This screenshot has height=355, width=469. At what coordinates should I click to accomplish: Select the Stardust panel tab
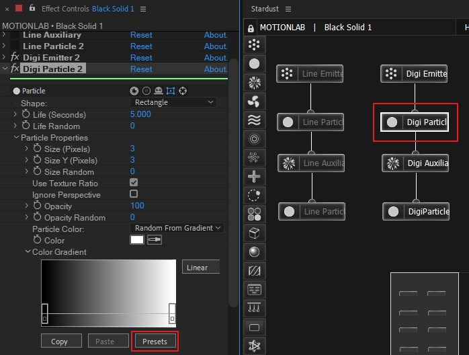[x=265, y=9]
